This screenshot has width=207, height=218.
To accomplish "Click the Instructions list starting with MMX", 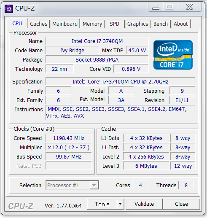I will pyautogui.click(x=120, y=113).
